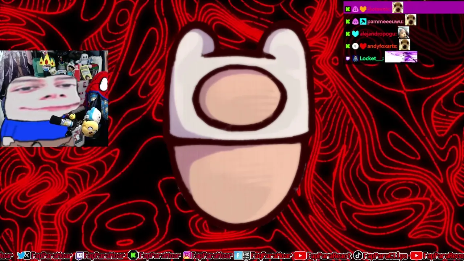Click the 8-ball badge beside andyfoxarts
This screenshot has height=261, width=464.
[x=355, y=46]
